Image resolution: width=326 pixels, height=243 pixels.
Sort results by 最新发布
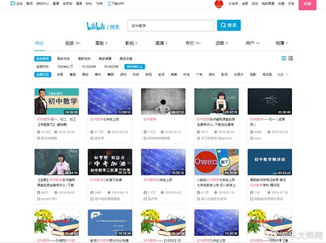[84, 59]
